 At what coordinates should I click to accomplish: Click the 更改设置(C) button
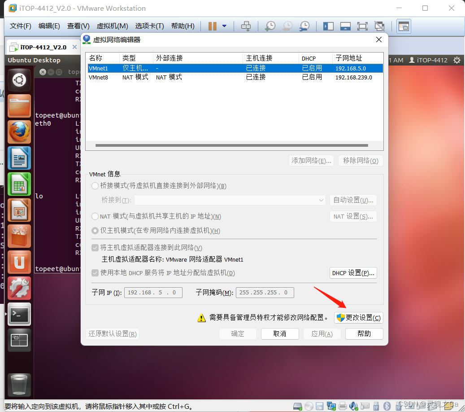click(x=359, y=318)
